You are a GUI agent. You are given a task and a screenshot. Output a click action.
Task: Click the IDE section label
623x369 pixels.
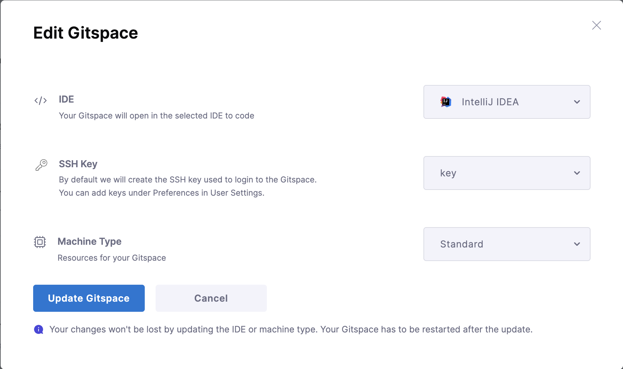[66, 99]
